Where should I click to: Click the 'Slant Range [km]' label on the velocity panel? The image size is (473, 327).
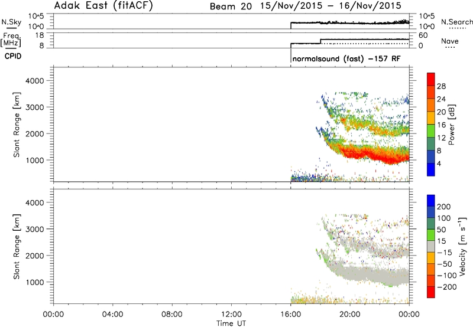[x=17, y=247]
